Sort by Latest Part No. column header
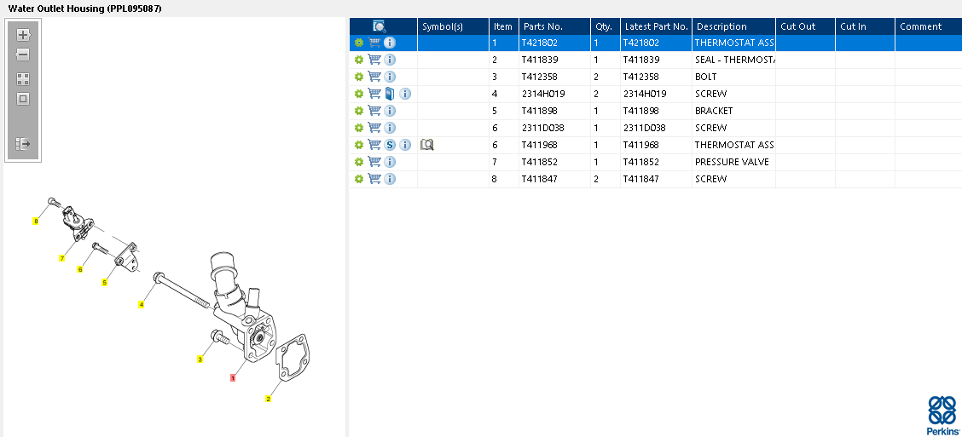Screen dimensions: 962x437 click(656, 26)
